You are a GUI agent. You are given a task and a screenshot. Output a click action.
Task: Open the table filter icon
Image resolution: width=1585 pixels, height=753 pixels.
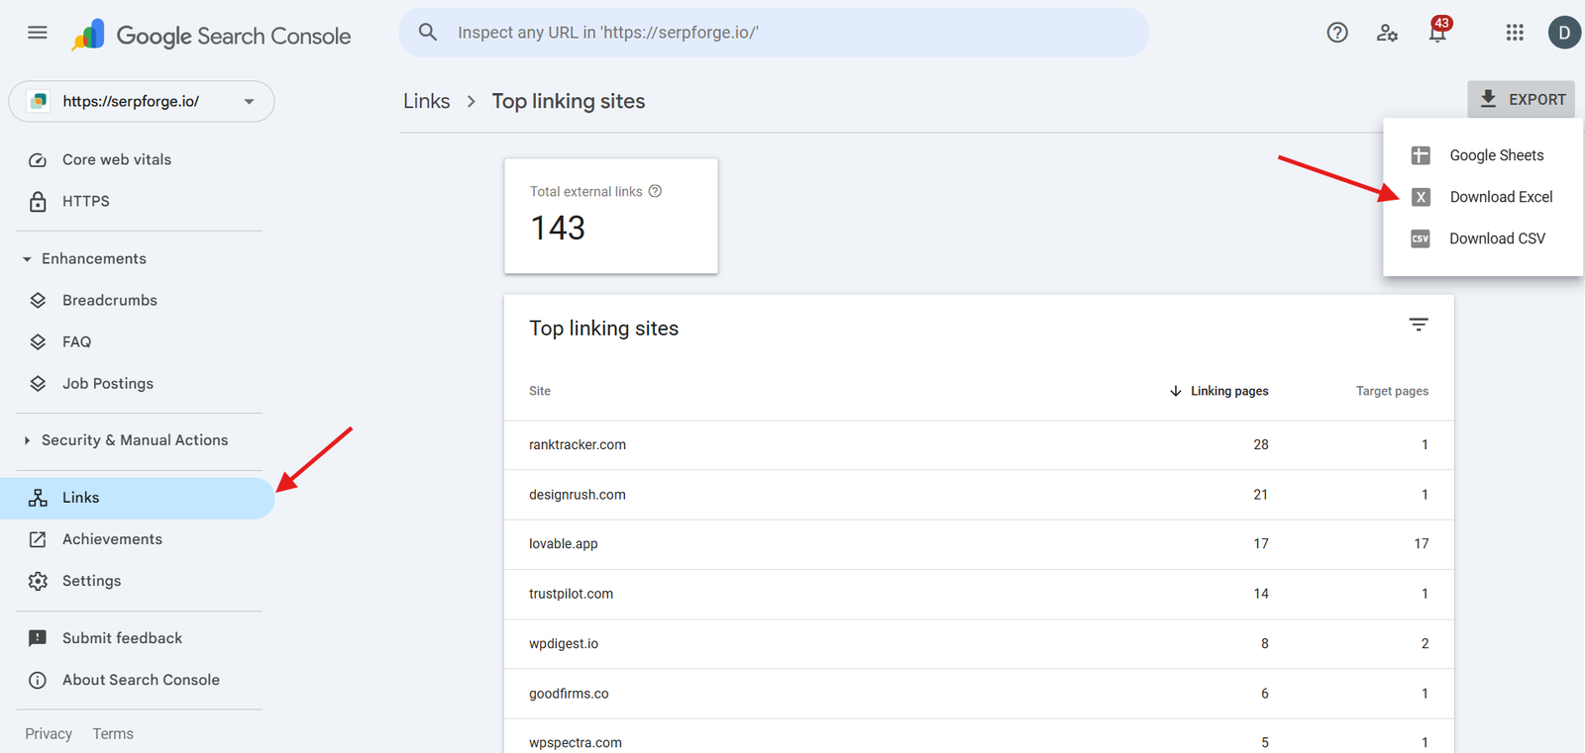(1419, 325)
